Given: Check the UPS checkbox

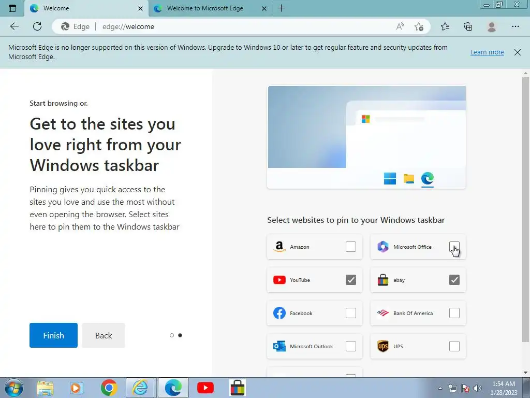Looking at the screenshot, I should tap(454, 346).
